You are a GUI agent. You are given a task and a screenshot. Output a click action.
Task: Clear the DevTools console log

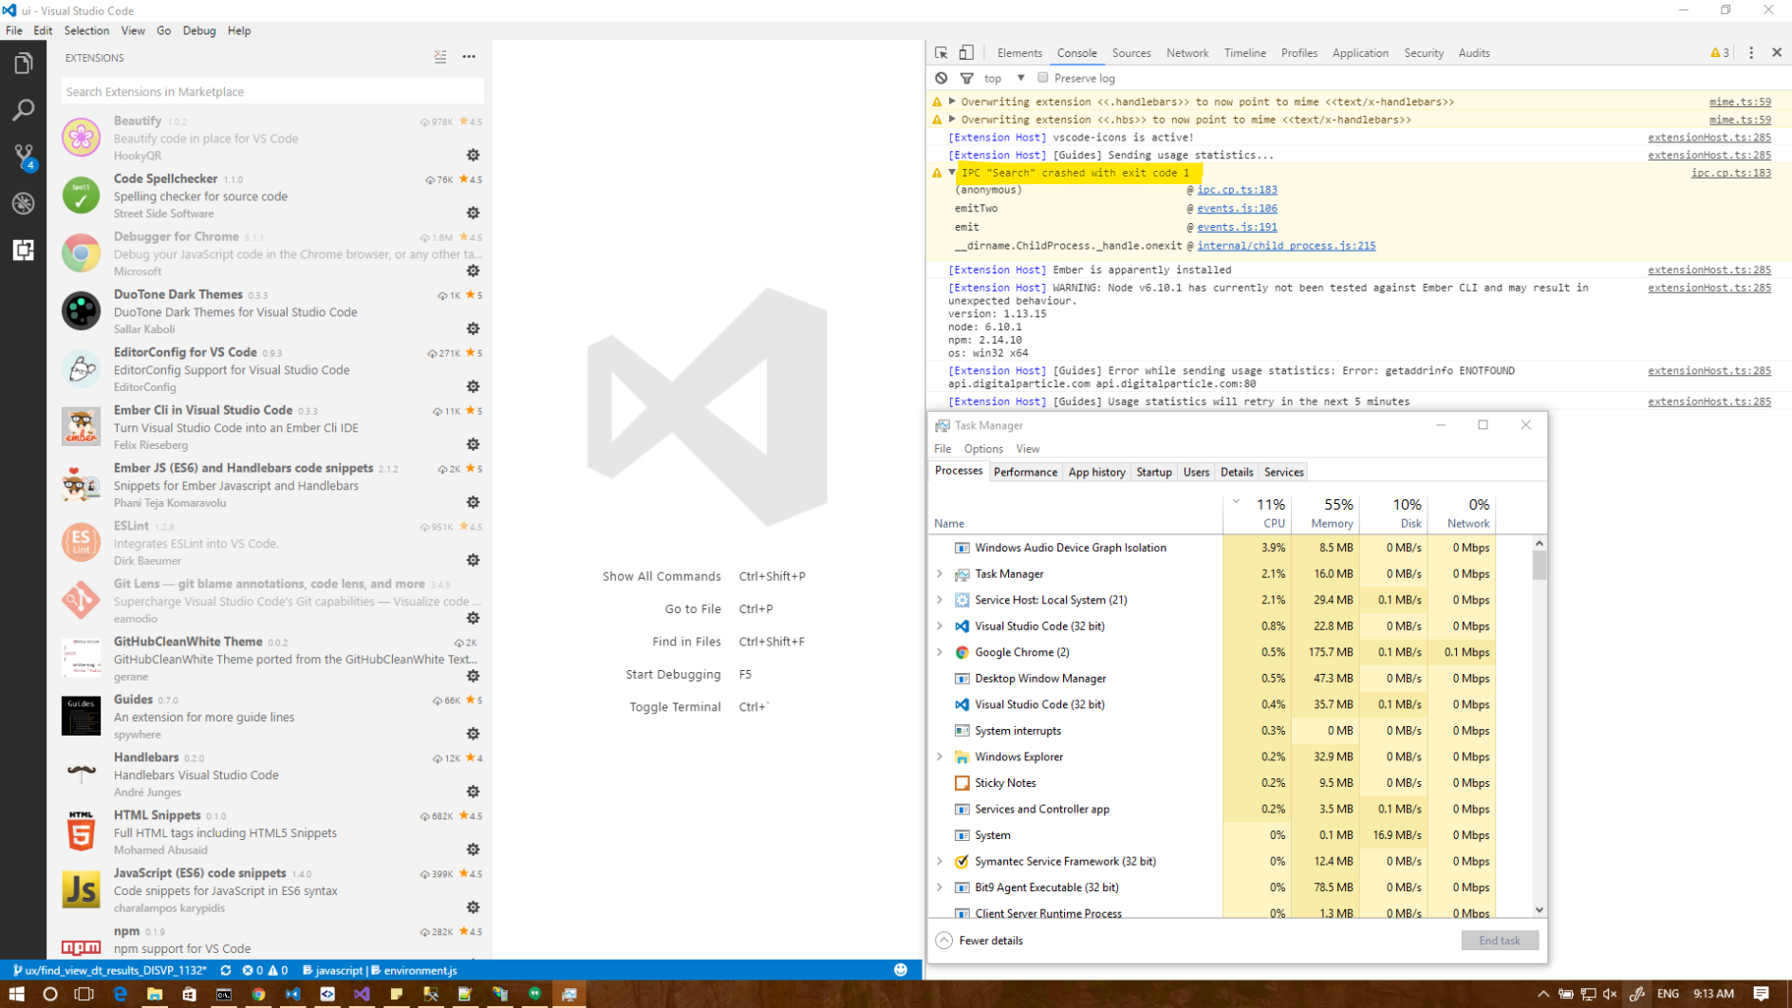click(x=941, y=78)
